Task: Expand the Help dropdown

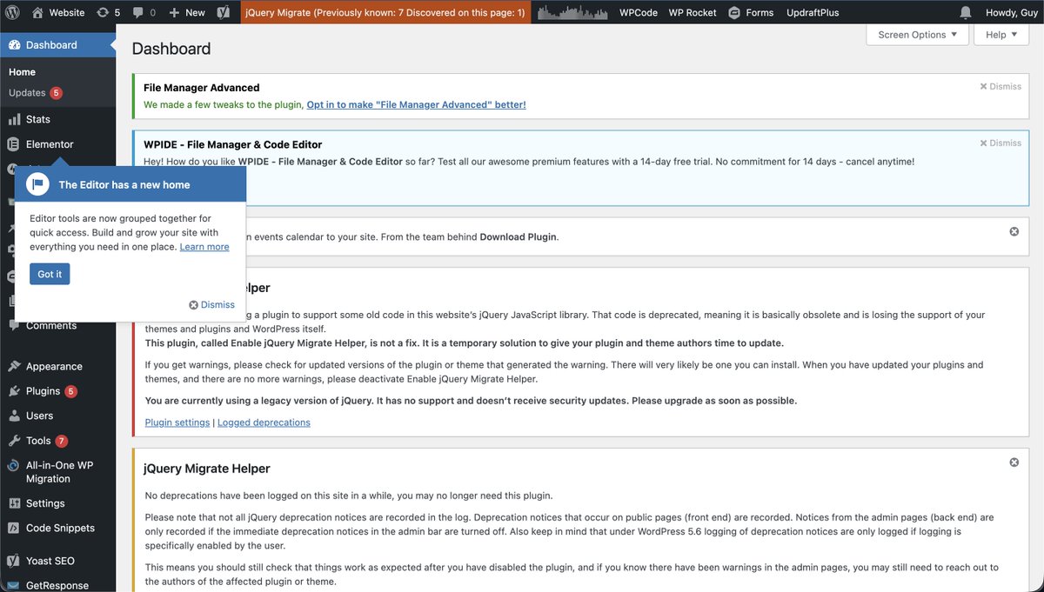Action: [x=1001, y=35]
